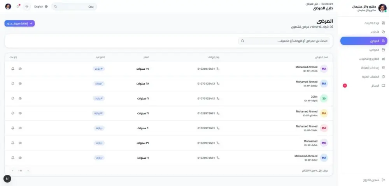This screenshot has width=389, height=186.
Task: Click ١٣ زيارات visits badge
Action: tap(98, 113)
